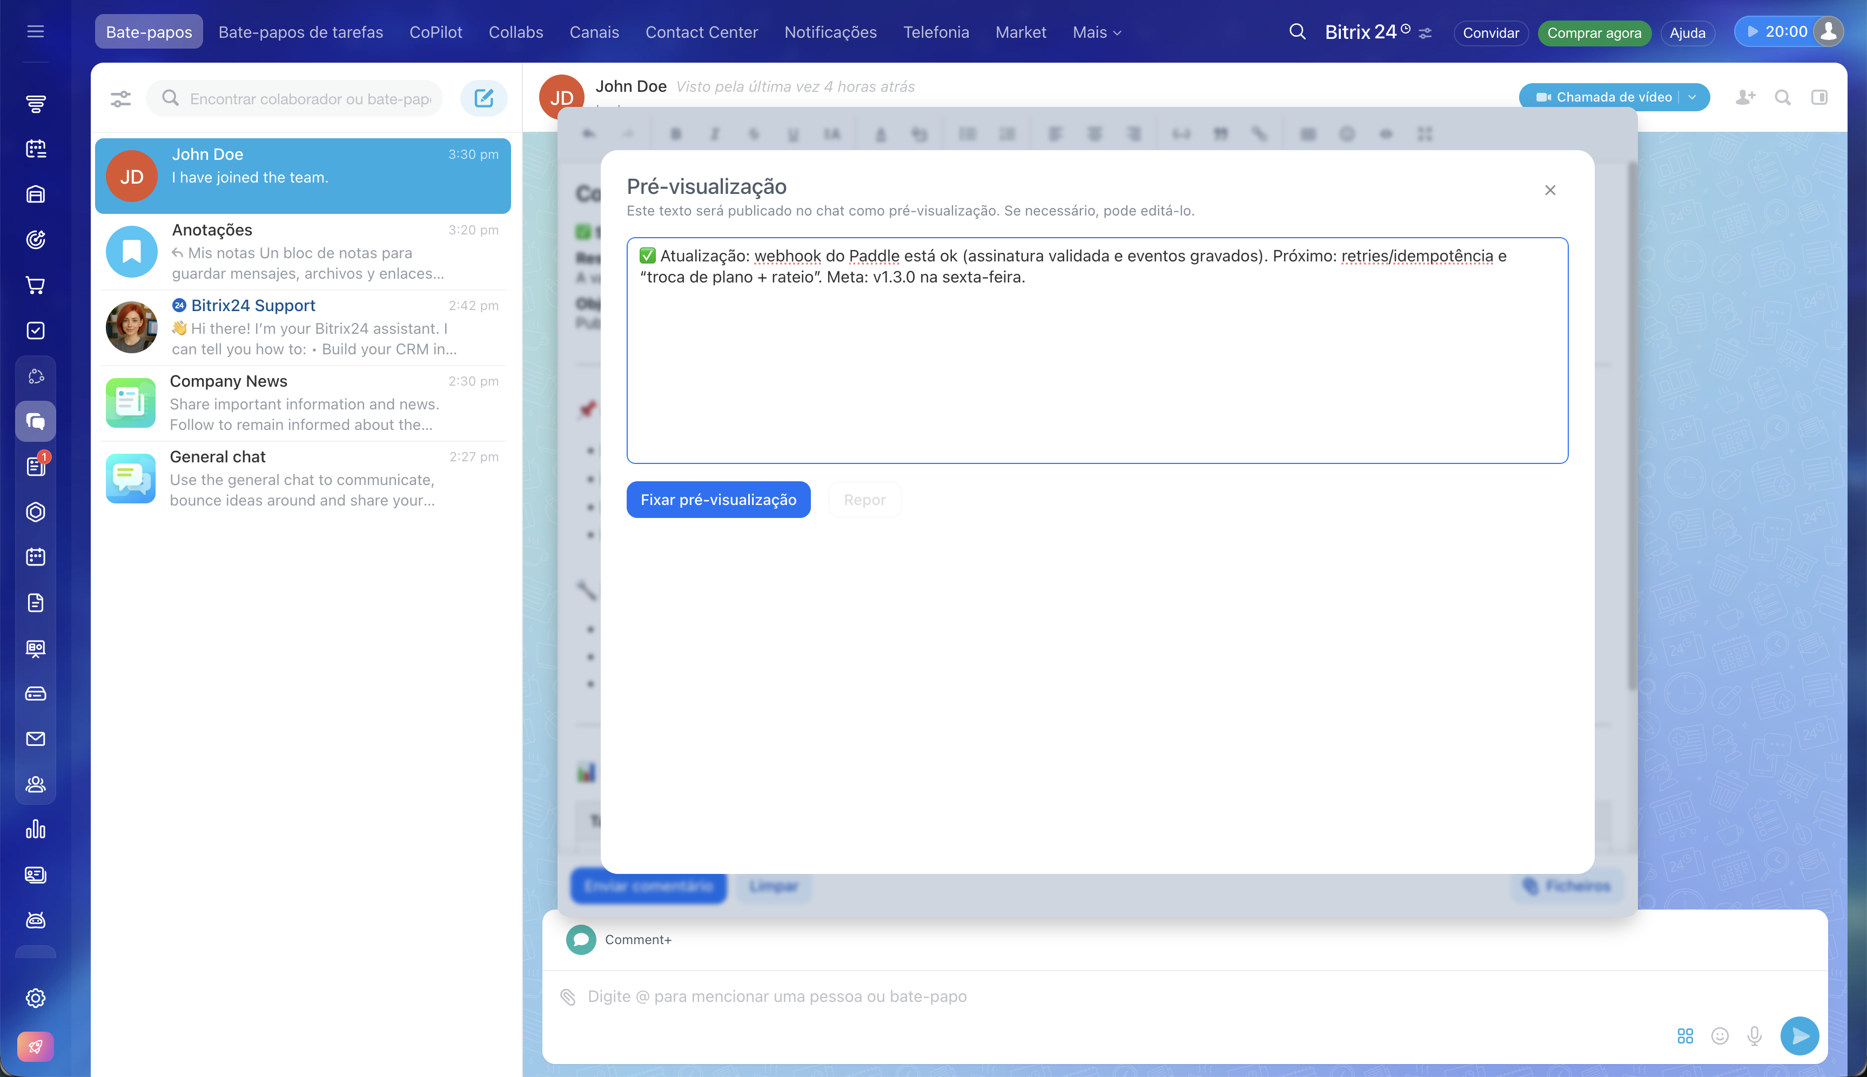Switch to the CoPilot tab
This screenshot has height=1077, width=1867.
point(435,32)
